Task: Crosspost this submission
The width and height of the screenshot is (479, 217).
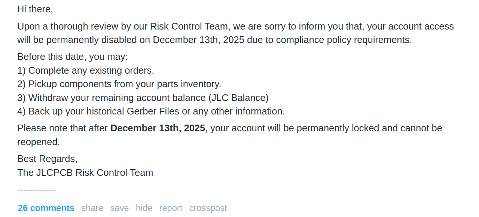Action: (208, 208)
